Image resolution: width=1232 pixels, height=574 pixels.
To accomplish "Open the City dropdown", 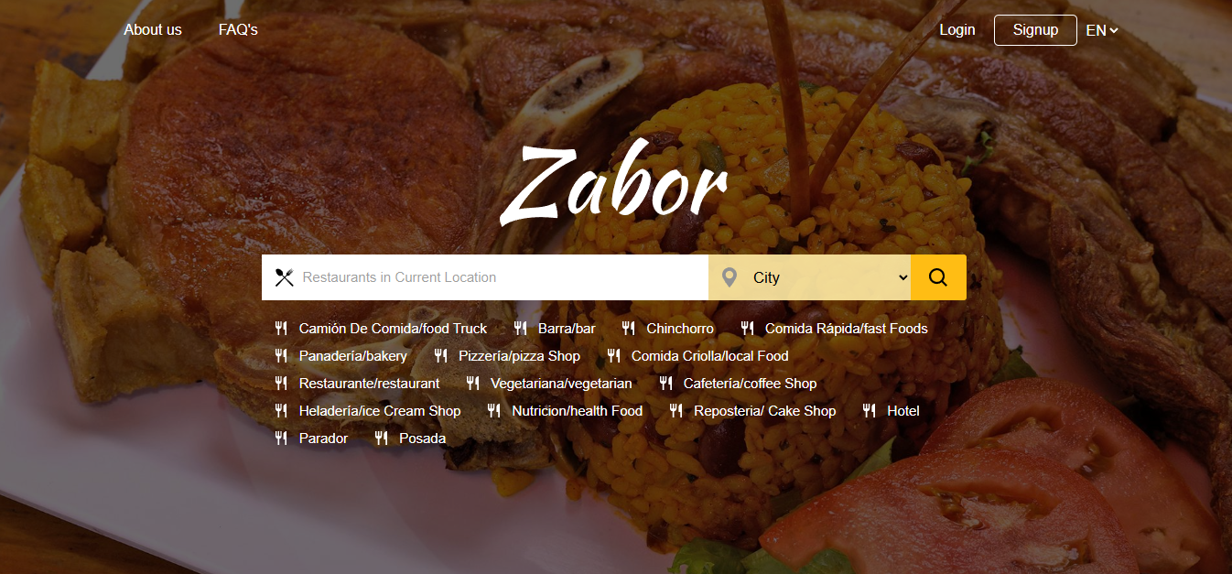I will click(829, 277).
